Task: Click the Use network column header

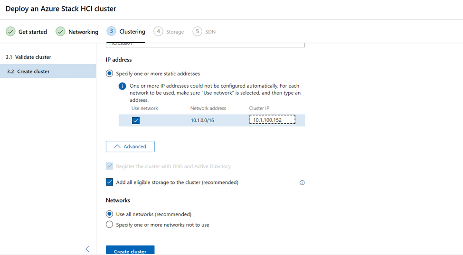Action: [x=145, y=108]
